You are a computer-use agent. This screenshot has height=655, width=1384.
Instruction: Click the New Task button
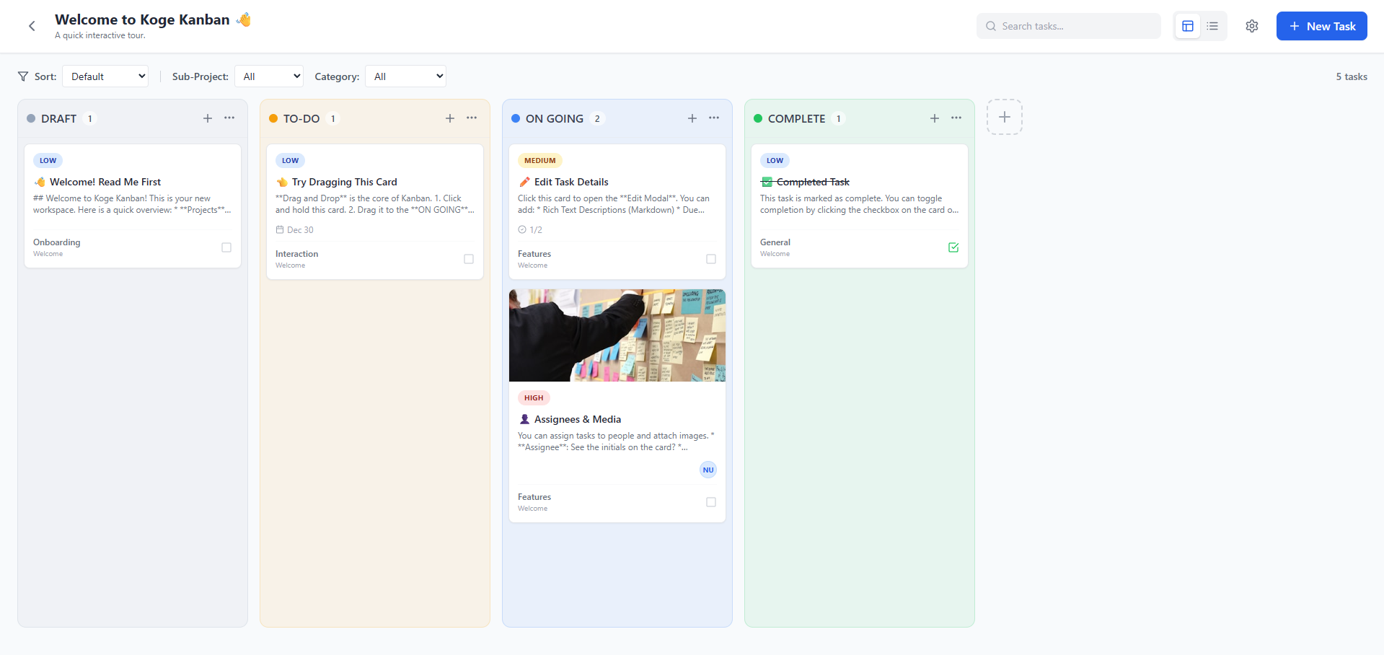pyautogui.click(x=1321, y=26)
